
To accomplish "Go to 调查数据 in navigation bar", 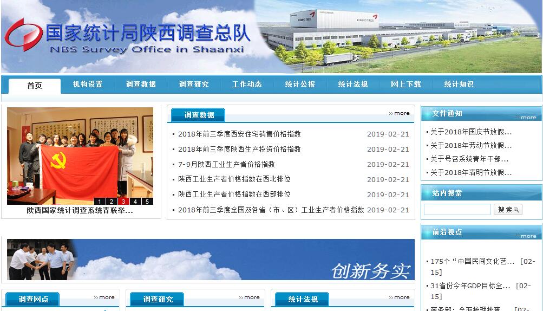I will [x=141, y=84].
